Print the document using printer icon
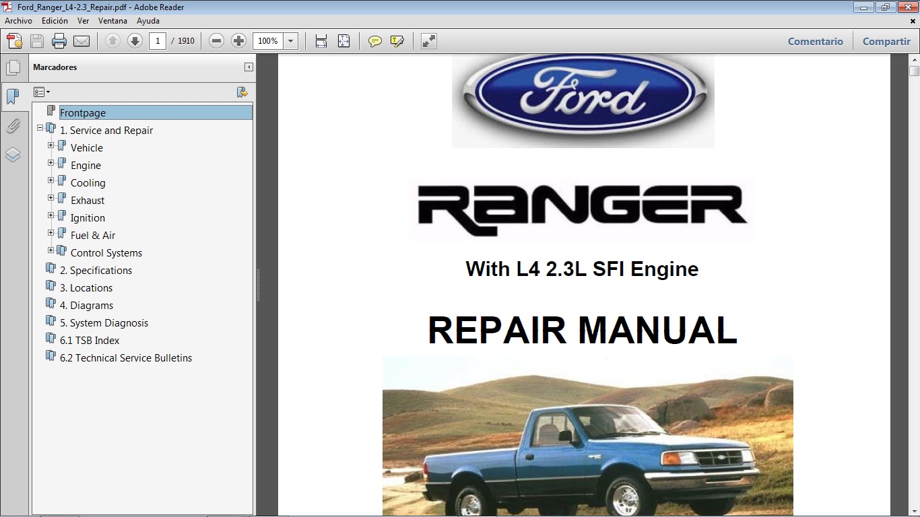920x517 pixels. coord(59,41)
